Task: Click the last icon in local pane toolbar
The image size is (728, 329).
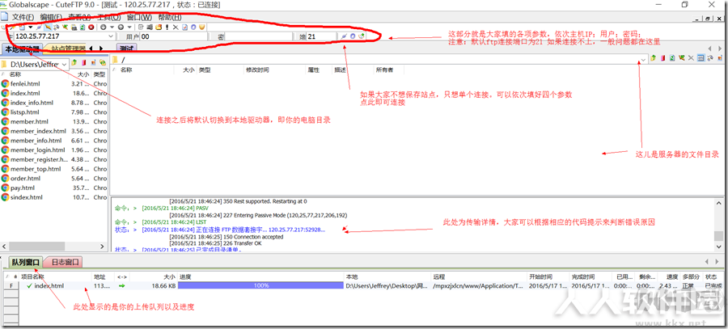Action: [103, 62]
